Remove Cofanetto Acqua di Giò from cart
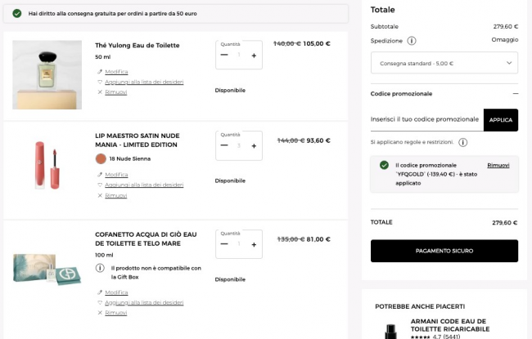532x339 pixels. point(115,313)
